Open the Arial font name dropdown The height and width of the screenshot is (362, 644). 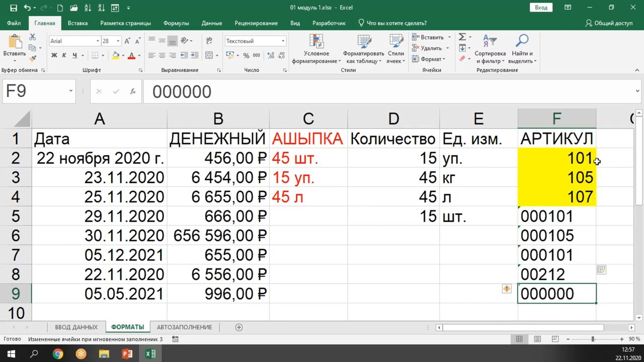click(x=98, y=41)
